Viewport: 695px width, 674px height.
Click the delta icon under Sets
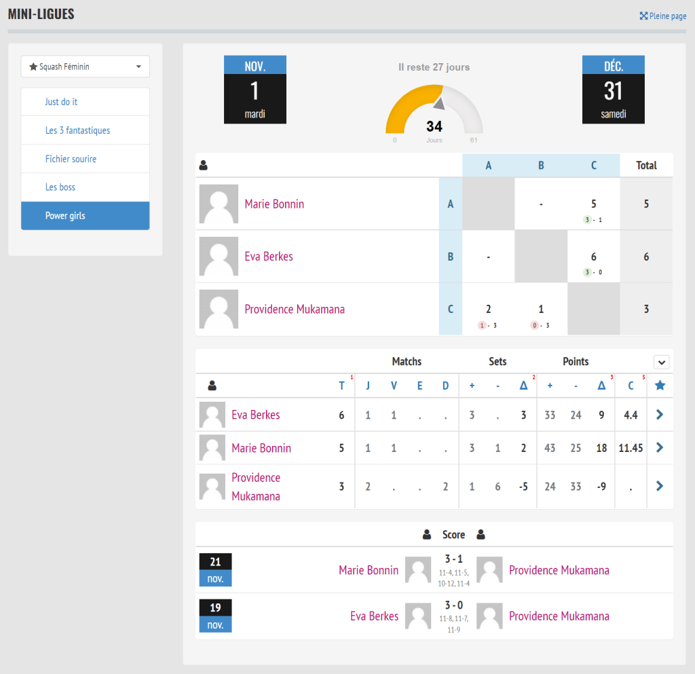pos(523,386)
